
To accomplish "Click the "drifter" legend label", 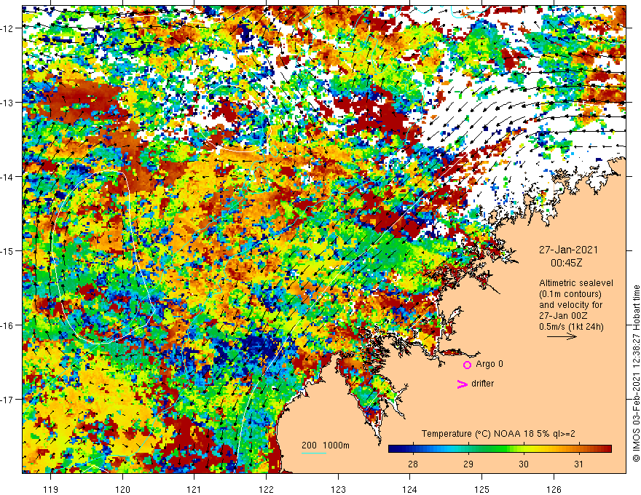I will [x=482, y=384].
